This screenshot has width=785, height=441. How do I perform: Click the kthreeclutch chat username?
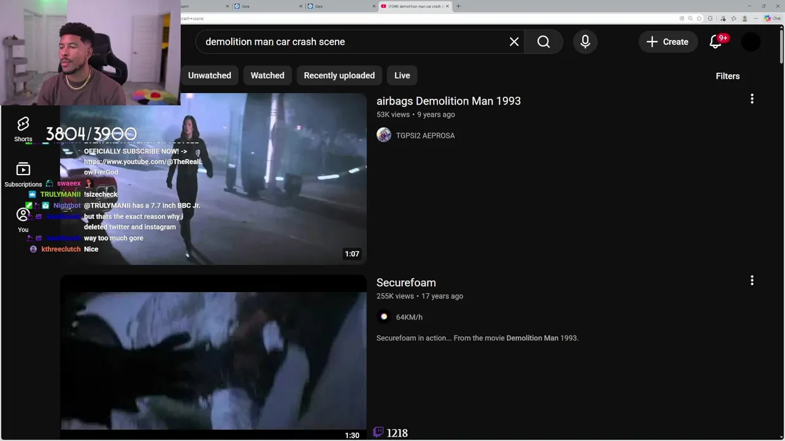click(x=61, y=249)
